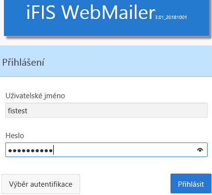Focus the Heslo password field

(106, 150)
